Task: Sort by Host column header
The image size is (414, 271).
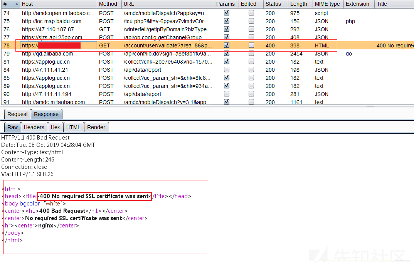Action: [x=58, y=4]
